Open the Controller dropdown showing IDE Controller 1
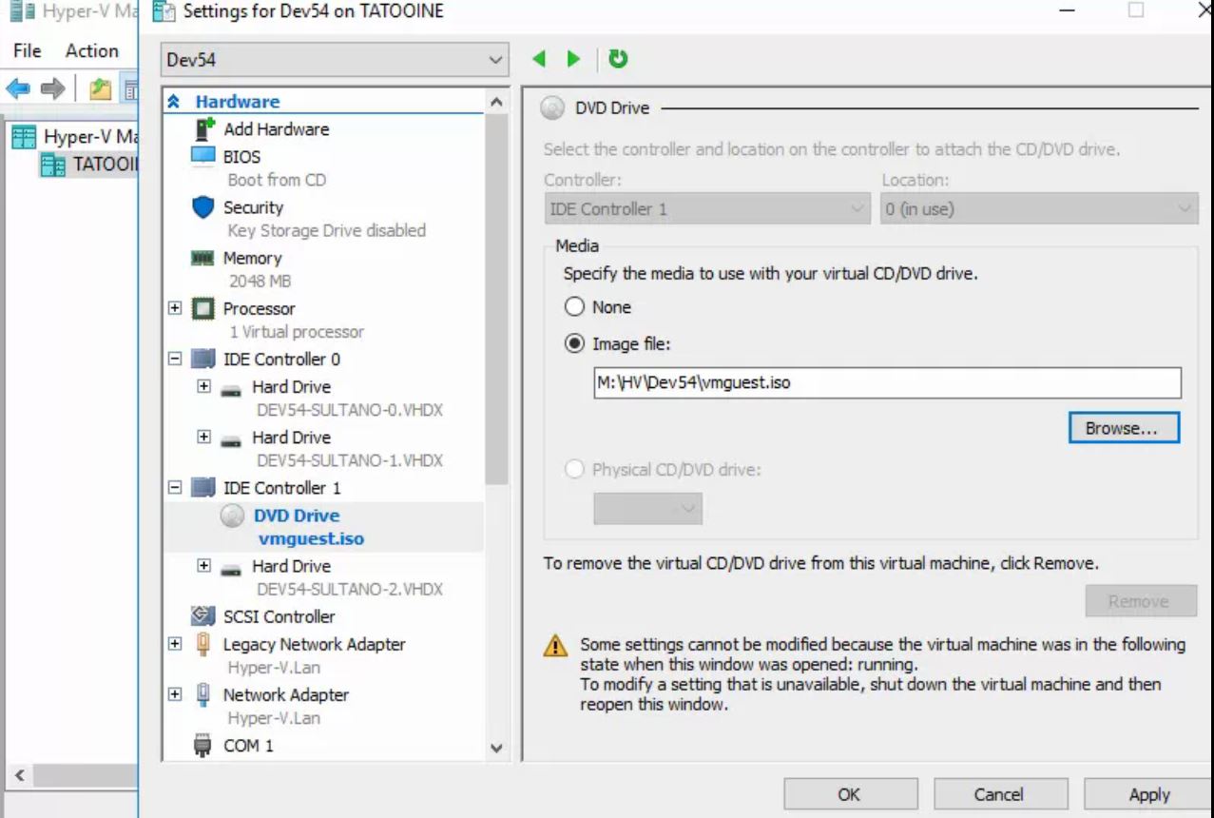Viewport: 1214px width, 818px height. [706, 209]
